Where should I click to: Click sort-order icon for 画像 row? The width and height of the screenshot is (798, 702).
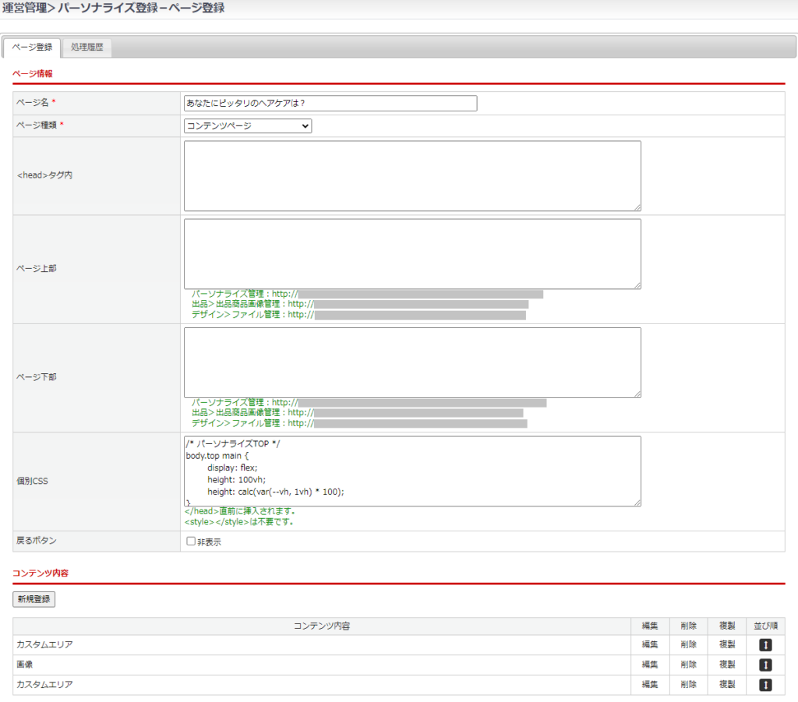pyautogui.click(x=765, y=665)
